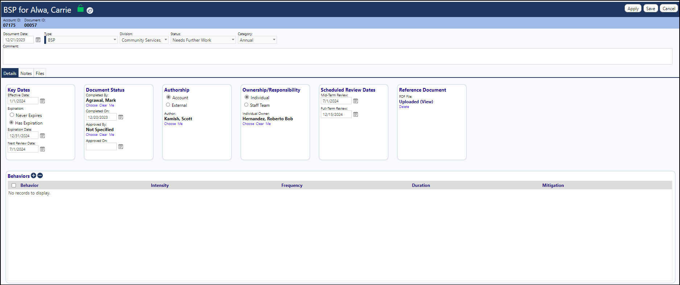Select Individual ownership radio button
The height and width of the screenshot is (285, 680).
[247, 97]
